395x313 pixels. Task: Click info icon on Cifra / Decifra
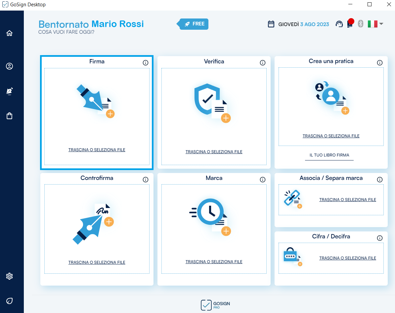click(x=380, y=238)
